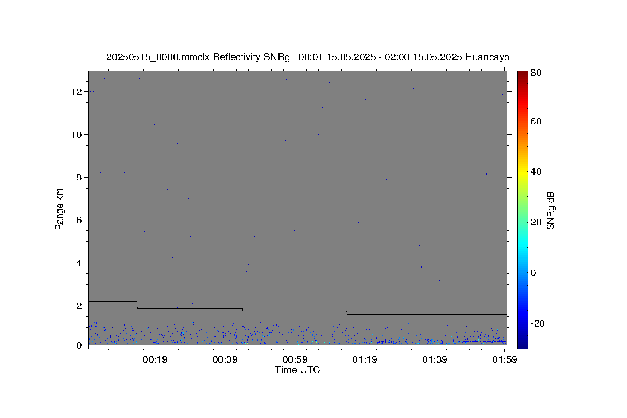The width and height of the screenshot is (627, 418).
Task: Click the 12 km range tick label
Action: (77, 92)
